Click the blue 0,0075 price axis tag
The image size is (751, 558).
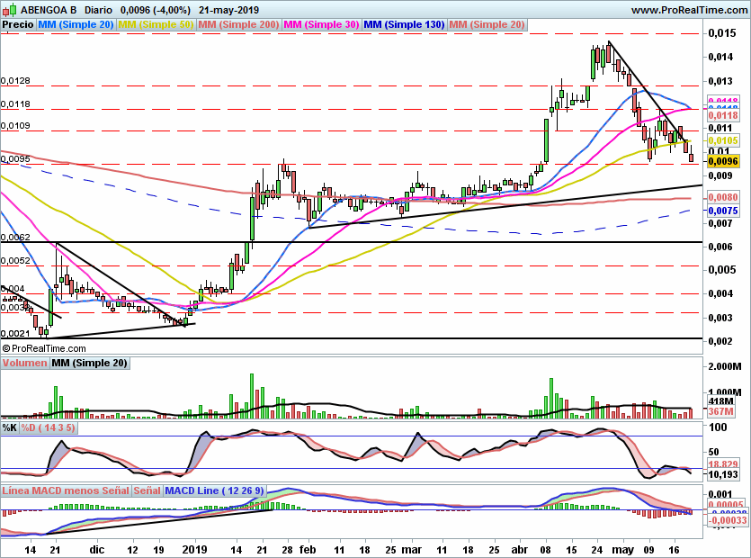pos(723,211)
